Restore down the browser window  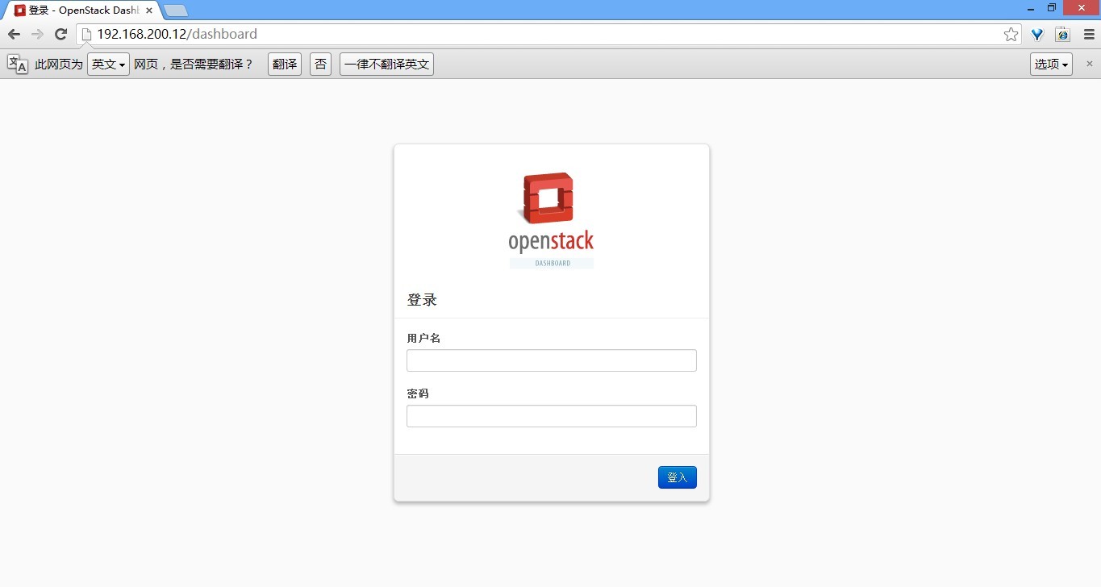[1052, 8]
